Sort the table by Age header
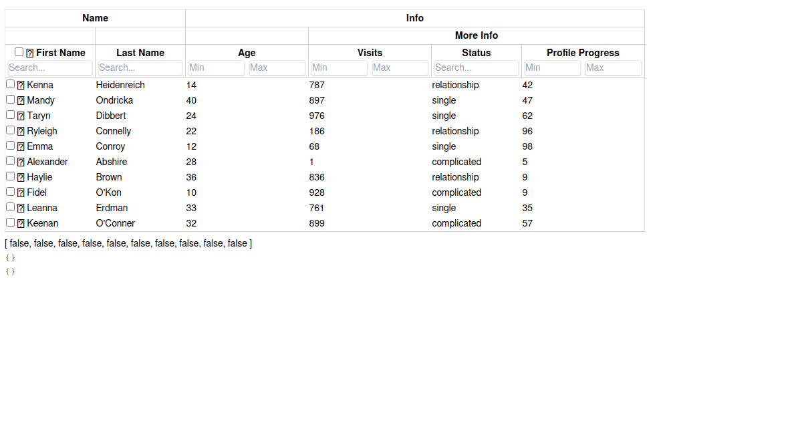802x421 pixels. tap(247, 53)
